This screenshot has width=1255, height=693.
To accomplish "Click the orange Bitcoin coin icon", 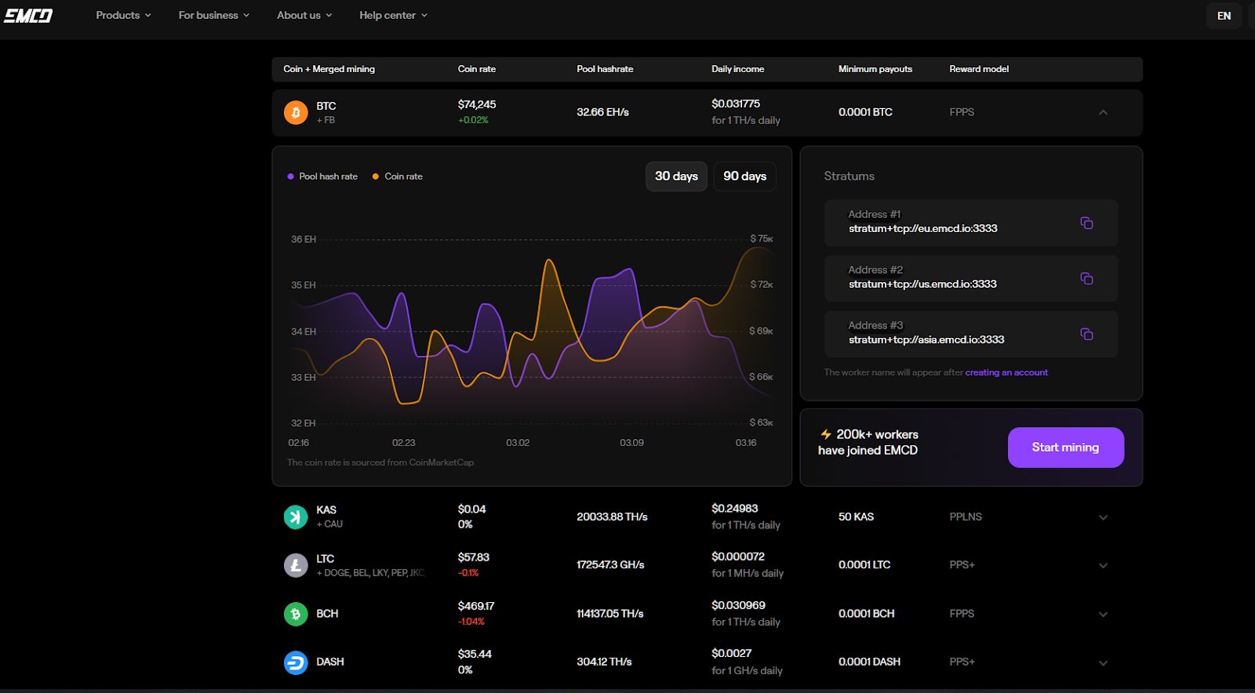I will point(296,113).
